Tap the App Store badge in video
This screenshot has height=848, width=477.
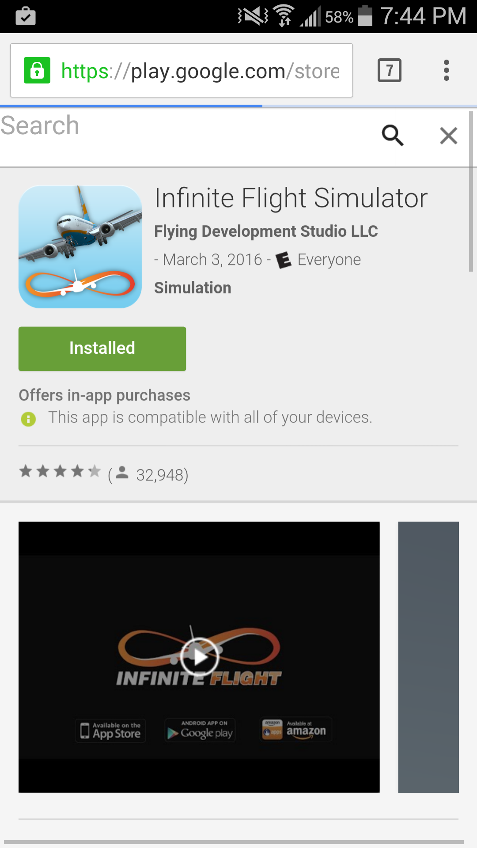pos(110,731)
